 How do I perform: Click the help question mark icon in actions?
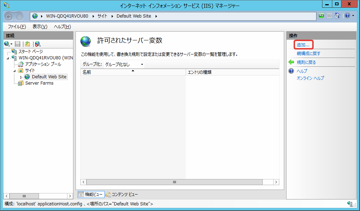291,71
